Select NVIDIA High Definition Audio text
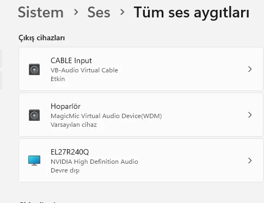The image size is (264, 203). point(94,162)
